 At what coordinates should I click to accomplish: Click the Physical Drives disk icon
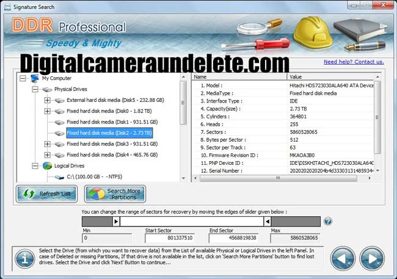[x=47, y=89]
